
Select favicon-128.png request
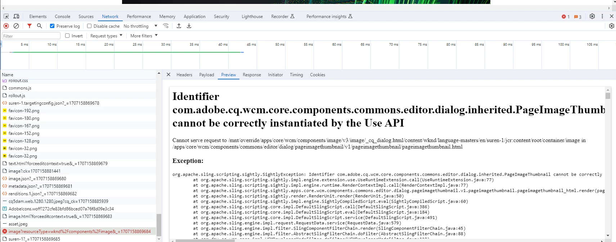78,141
